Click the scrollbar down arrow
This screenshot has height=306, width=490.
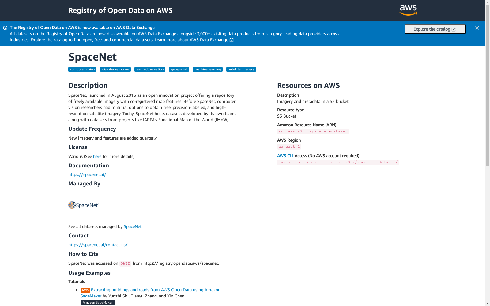click(488, 304)
